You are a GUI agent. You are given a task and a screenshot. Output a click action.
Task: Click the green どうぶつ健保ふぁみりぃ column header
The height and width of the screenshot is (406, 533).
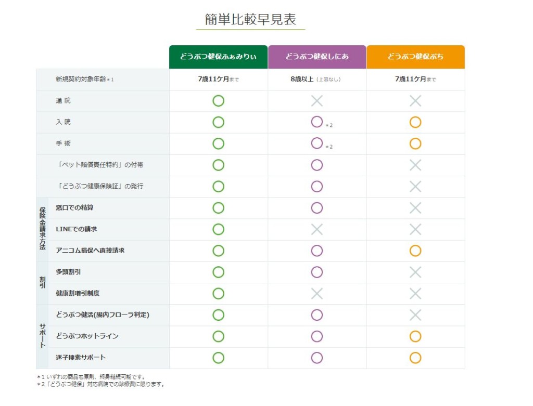218,57
